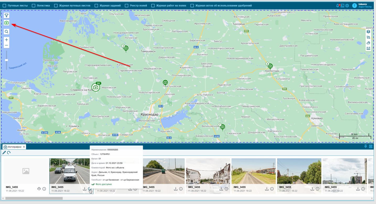Image resolution: width=376 pixels, height=204 pixels.
Task: Download the dirt road field photo
Action: [267, 189]
